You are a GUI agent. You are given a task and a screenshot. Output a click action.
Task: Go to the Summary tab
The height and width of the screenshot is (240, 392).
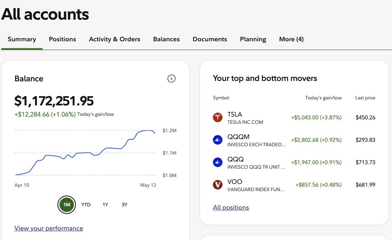point(22,39)
